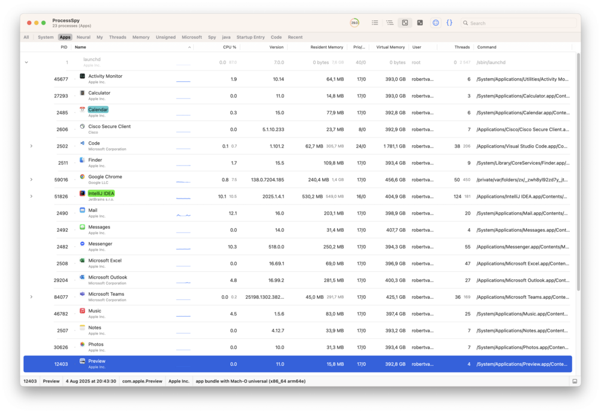Select the System filter tab
This screenshot has width=601, height=413.
pos(45,37)
